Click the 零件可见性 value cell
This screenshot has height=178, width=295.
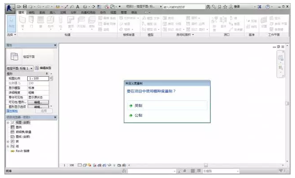(x=38, y=97)
